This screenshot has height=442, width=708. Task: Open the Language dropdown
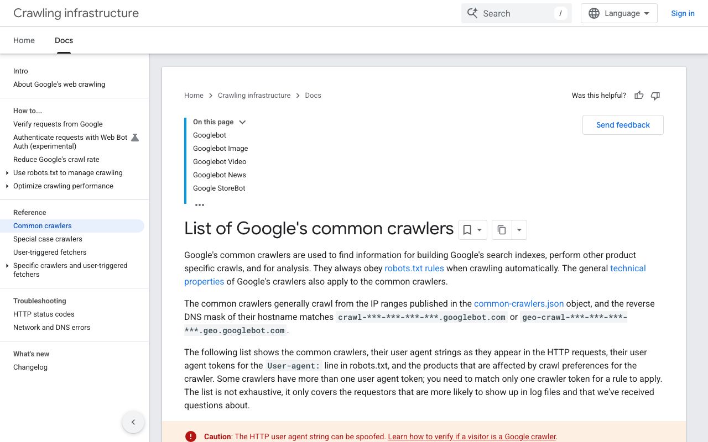point(619,13)
